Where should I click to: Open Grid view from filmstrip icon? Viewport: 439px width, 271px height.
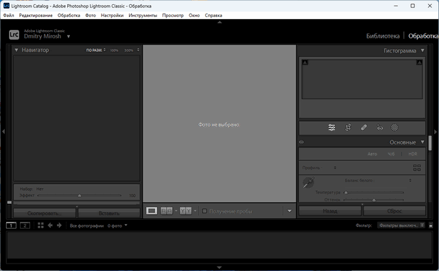click(40, 225)
